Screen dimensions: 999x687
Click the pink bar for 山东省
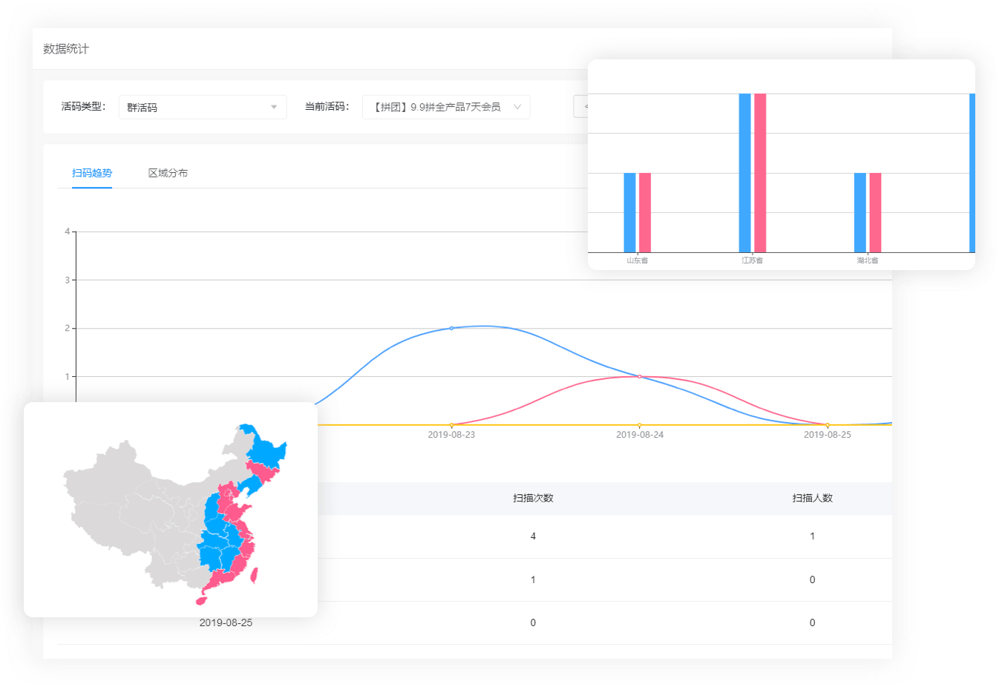(645, 212)
